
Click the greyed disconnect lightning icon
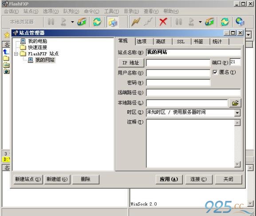point(148,22)
